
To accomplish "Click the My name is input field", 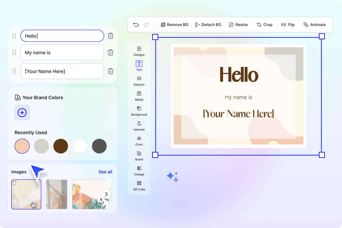I will tap(62, 53).
